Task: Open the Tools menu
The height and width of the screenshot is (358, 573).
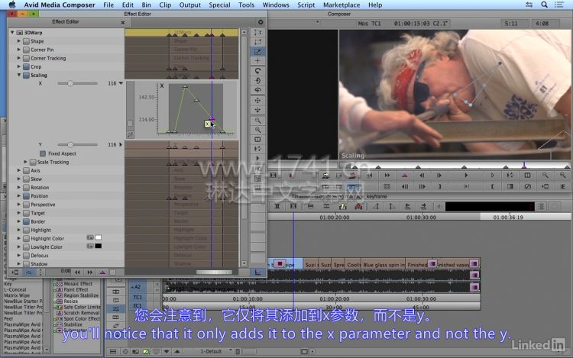Action: [246, 5]
